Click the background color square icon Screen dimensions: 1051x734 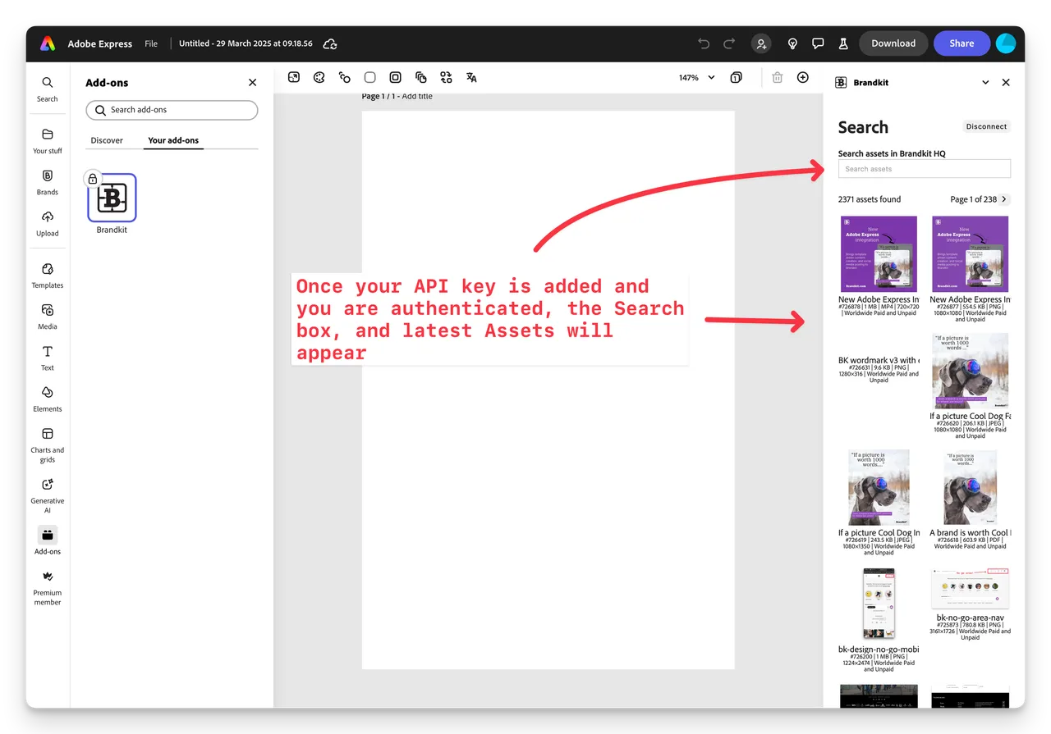coord(370,77)
